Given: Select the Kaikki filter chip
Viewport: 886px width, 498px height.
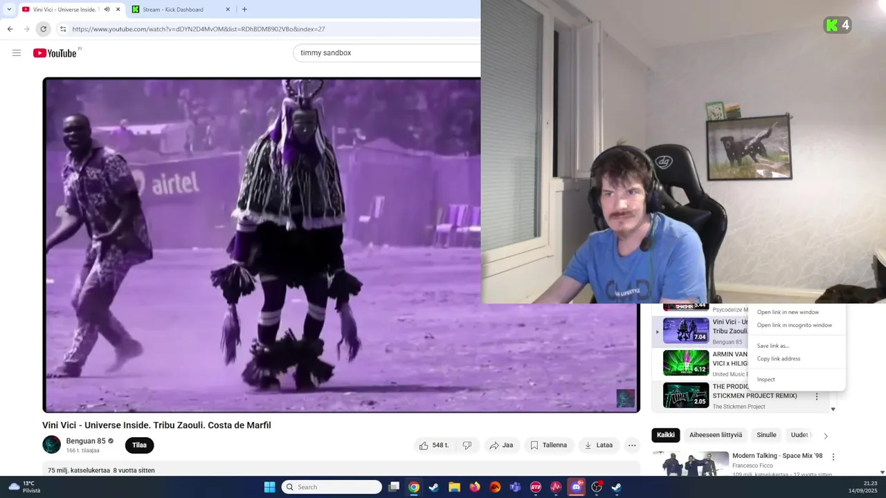Looking at the screenshot, I should (666, 435).
